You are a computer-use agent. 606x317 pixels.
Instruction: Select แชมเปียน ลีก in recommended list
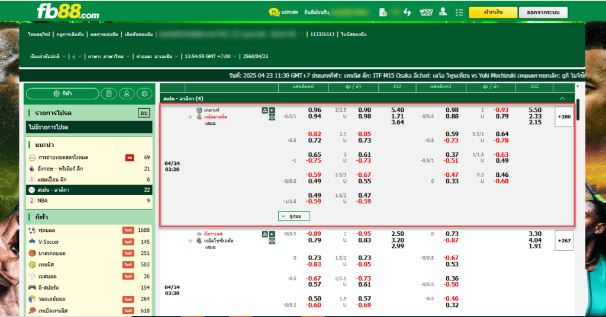pos(89,180)
